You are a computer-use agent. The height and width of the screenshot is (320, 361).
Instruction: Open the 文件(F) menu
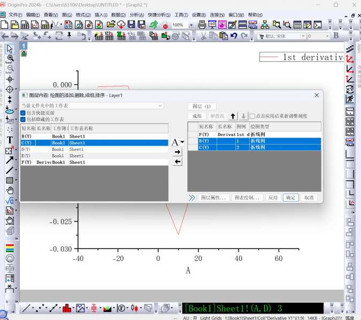15,15
